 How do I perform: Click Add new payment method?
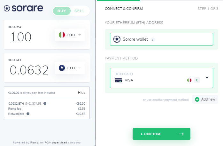[x=205, y=100]
